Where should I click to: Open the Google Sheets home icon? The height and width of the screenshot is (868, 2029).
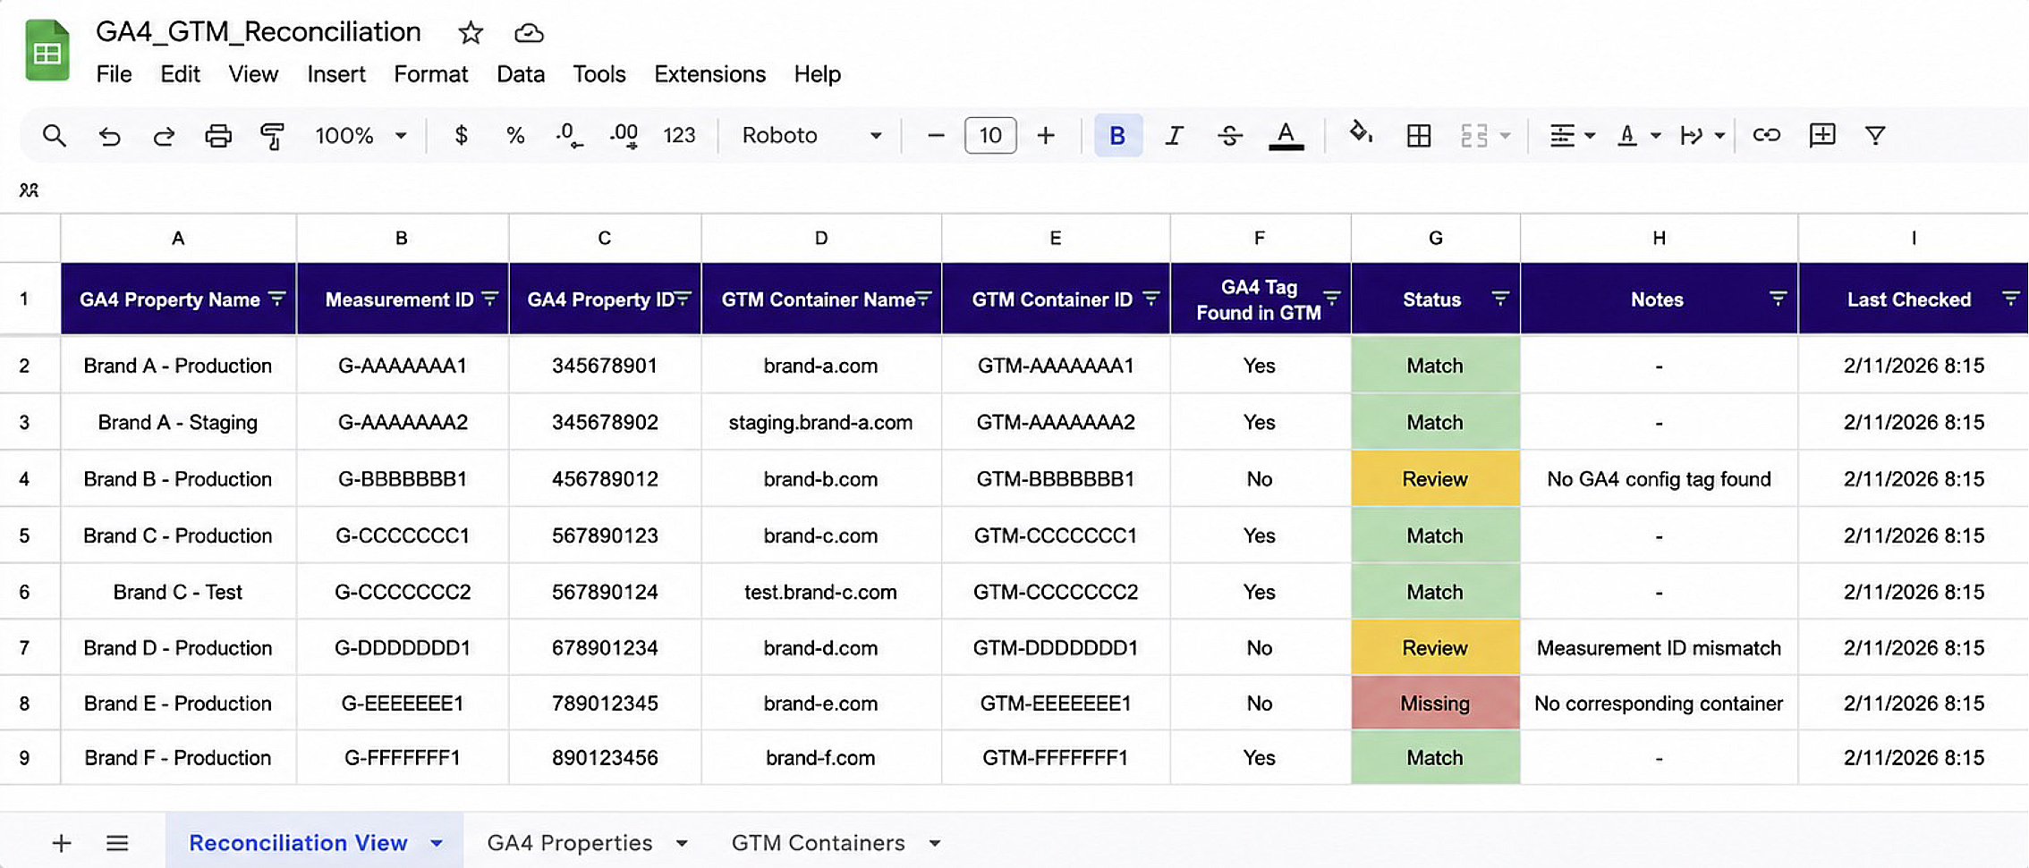click(x=47, y=51)
